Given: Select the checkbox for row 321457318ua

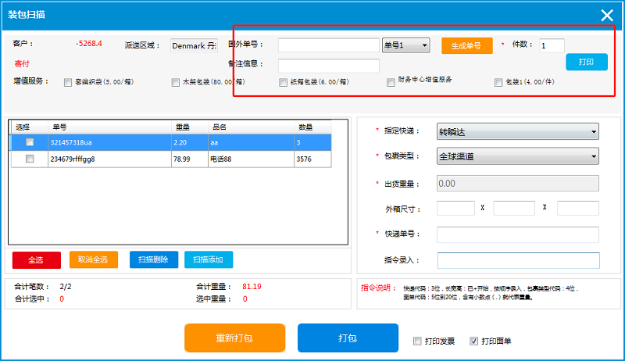Looking at the screenshot, I should pos(30,142).
